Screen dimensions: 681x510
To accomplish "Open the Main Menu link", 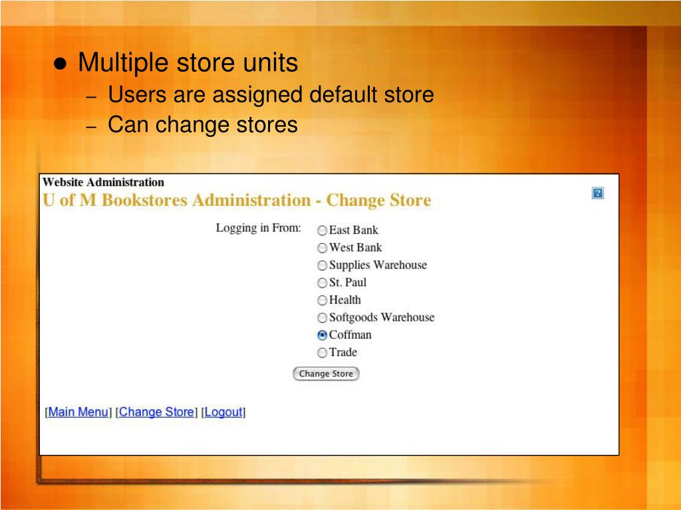I will click(78, 412).
